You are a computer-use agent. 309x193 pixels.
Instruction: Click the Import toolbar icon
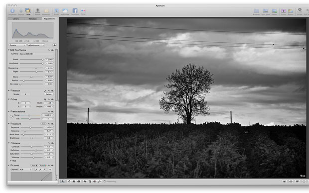coord(21,11)
